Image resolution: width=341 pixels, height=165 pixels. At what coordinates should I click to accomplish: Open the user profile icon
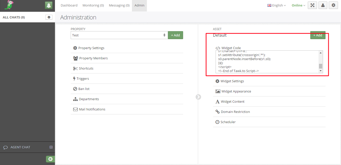pyautogui.click(x=323, y=5)
